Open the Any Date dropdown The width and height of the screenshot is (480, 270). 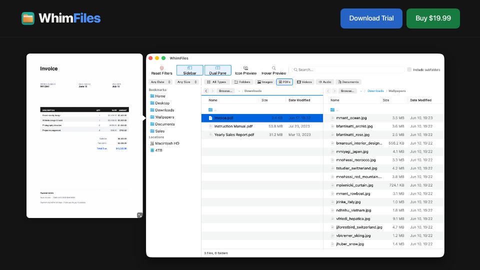tap(160, 82)
